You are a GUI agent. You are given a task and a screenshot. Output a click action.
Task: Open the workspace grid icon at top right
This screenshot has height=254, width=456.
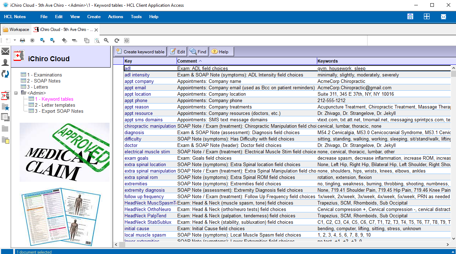pyautogui.click(x=427, y=17)
